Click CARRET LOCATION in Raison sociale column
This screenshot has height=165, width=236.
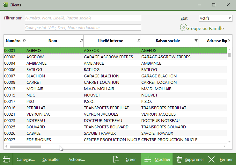(x=159, y=82)
